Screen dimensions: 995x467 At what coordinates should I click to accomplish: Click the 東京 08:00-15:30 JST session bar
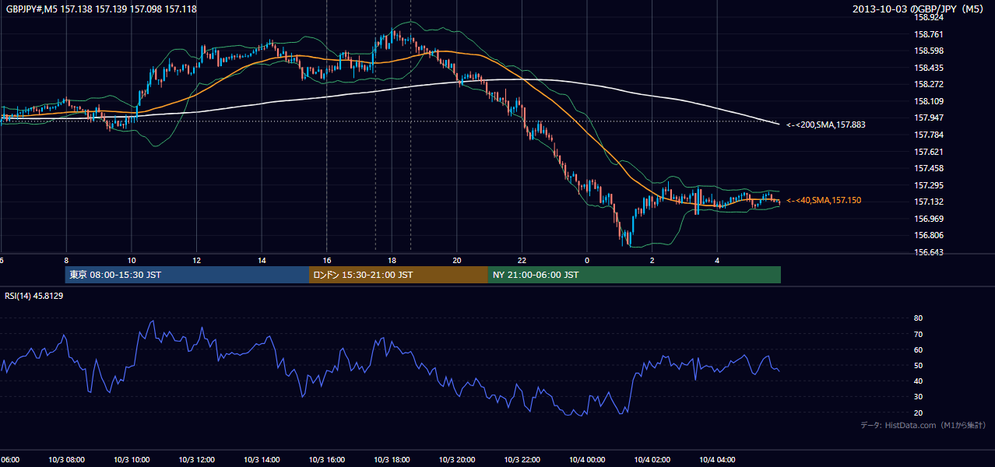187,275
